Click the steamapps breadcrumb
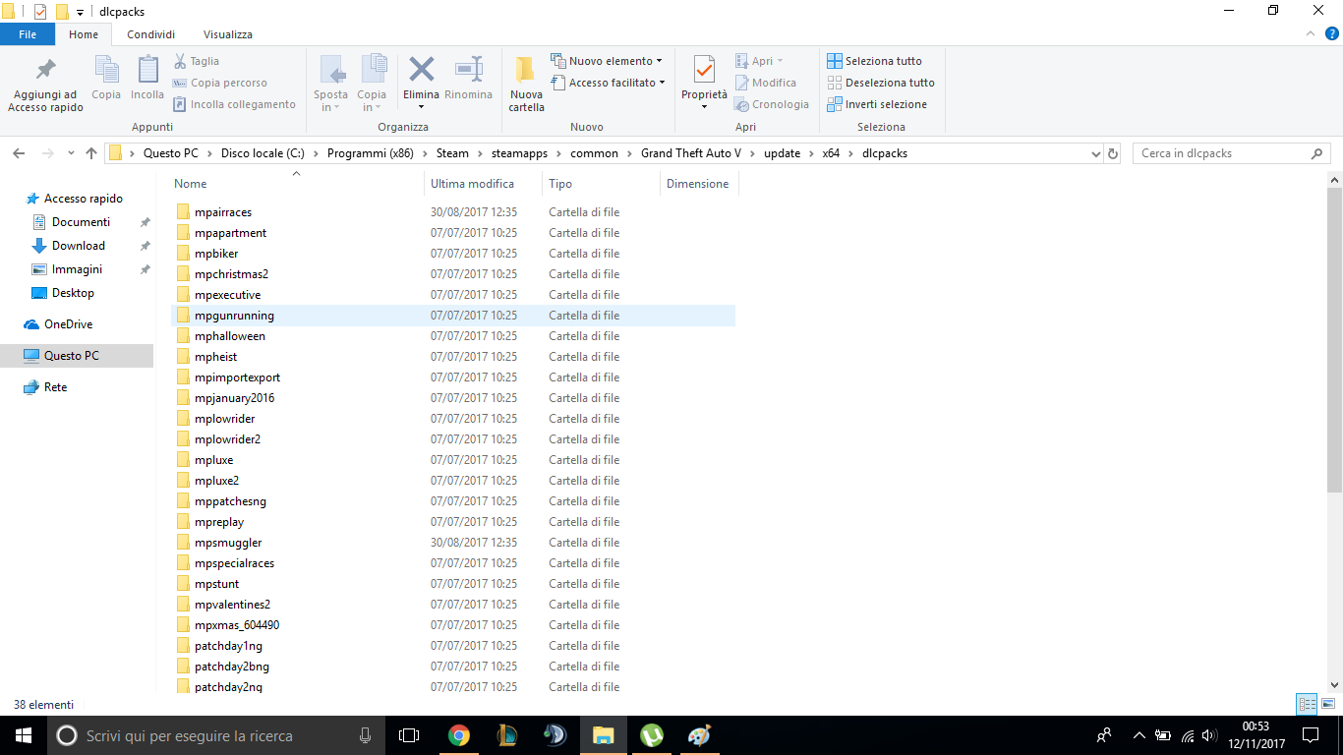1343x755 pixels. coord(519,153)
